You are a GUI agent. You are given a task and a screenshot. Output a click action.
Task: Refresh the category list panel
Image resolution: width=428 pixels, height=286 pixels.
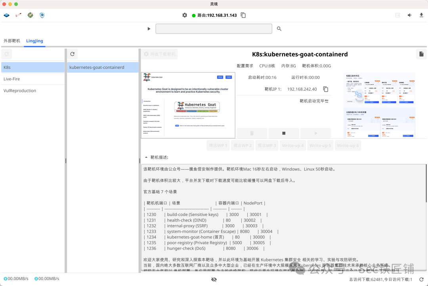(7, 54)
